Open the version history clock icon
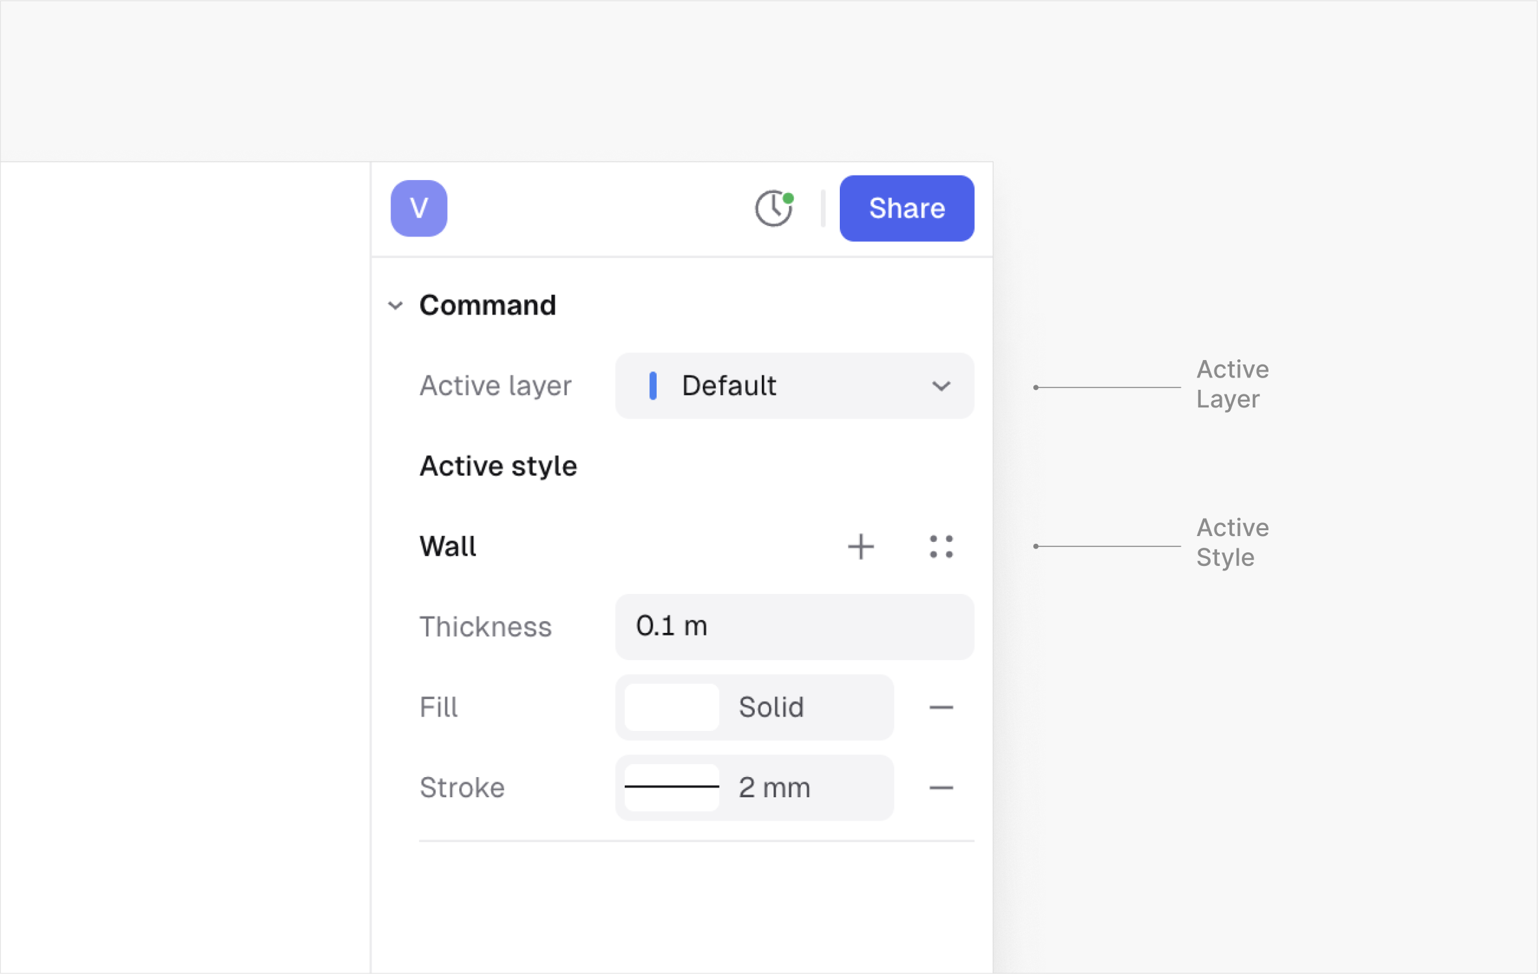Image resolution: width=1538 pixels, height=974 pixels. pyautogui.click(x=773, y=209)
